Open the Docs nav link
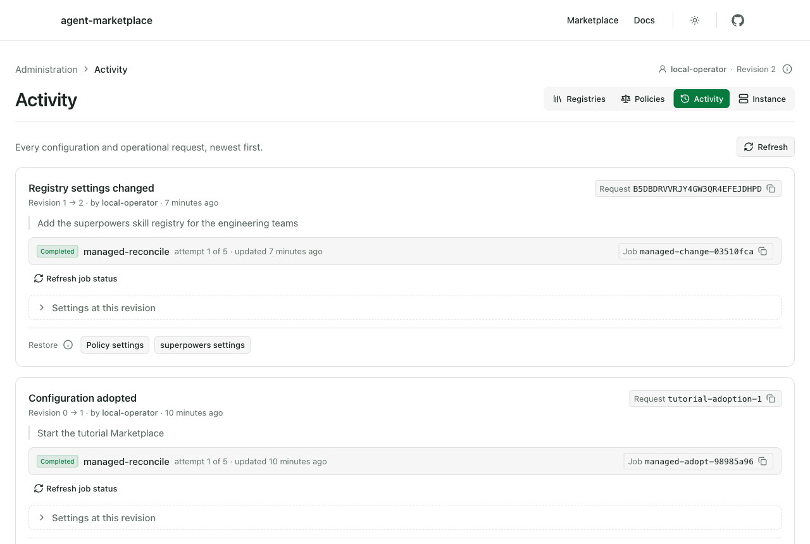This screenshot has width=810, height=544. tap(644, 20)
